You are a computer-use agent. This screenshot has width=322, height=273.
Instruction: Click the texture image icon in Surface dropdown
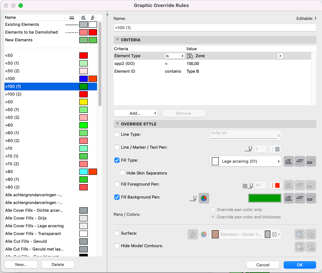[x=274, y=234]
